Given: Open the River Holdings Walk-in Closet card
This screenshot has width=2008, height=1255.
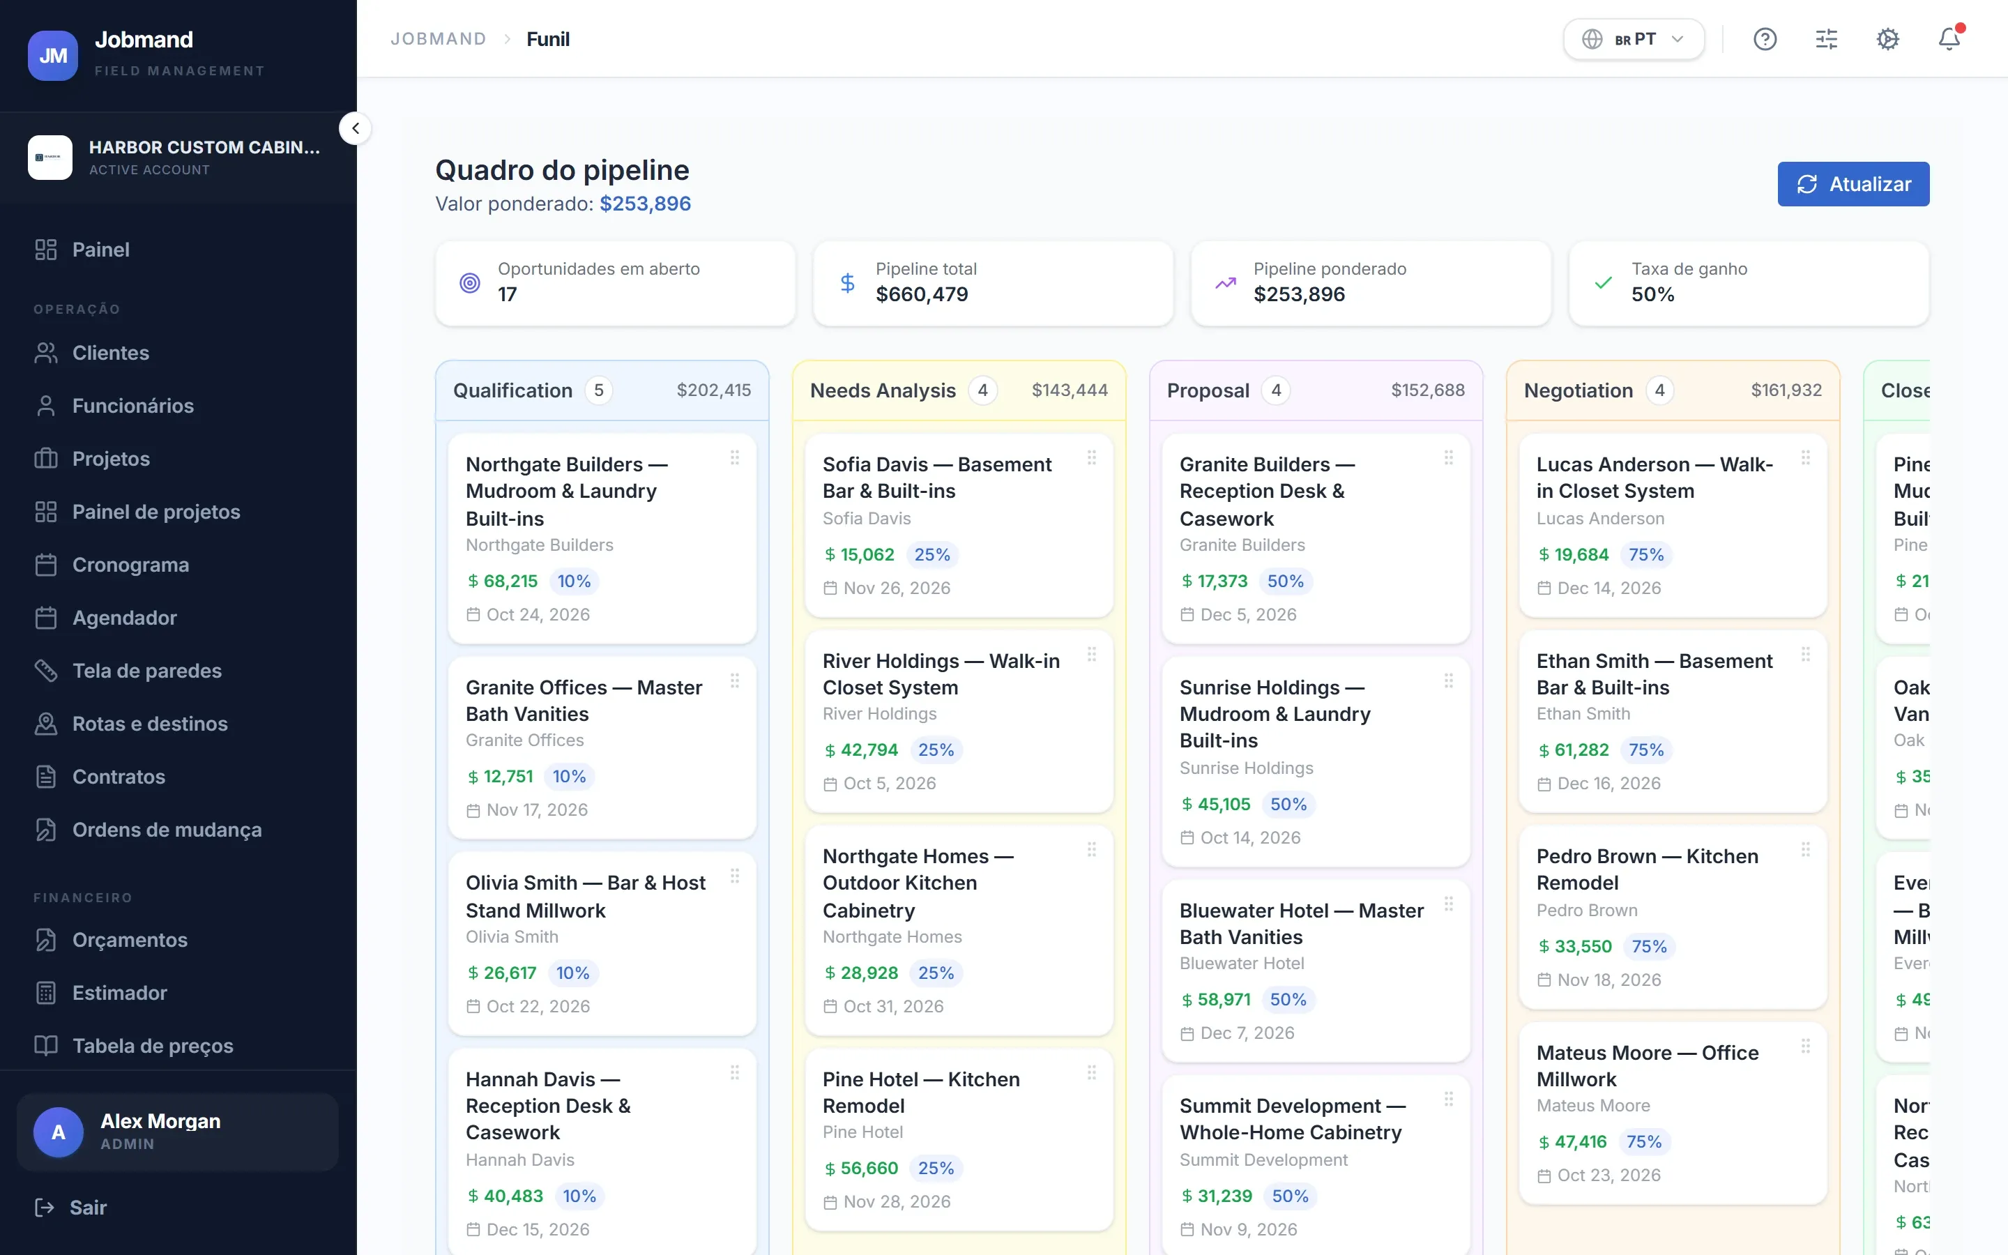Looking at the screenshot, I should point(959,722).
